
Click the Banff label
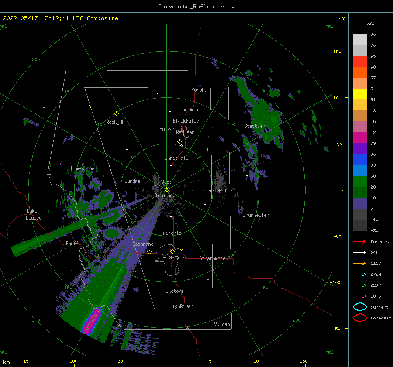click(72, 243)
